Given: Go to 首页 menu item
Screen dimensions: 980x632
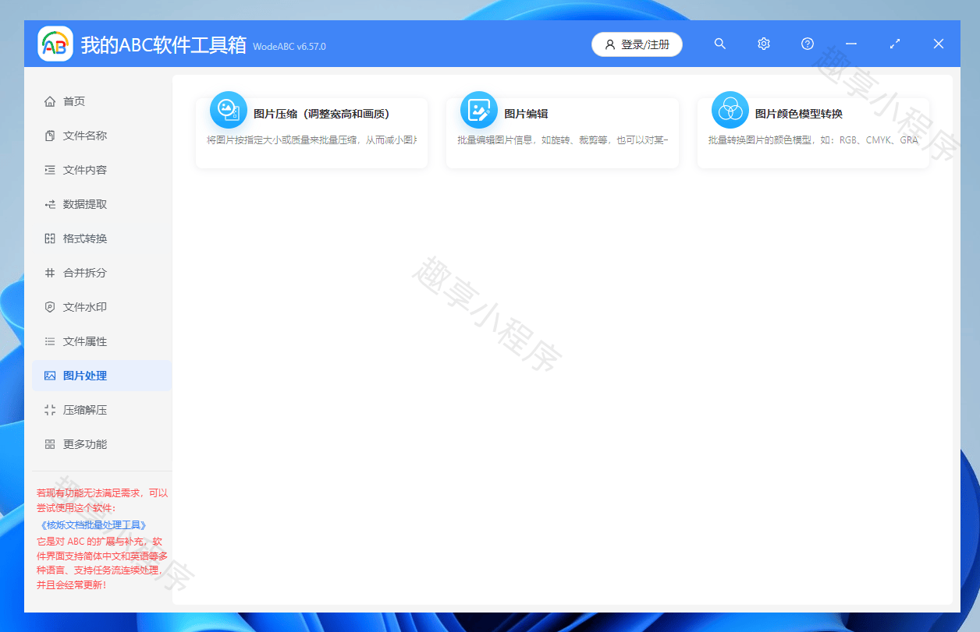Looking at the screenshot, I should tap(101, 101).
